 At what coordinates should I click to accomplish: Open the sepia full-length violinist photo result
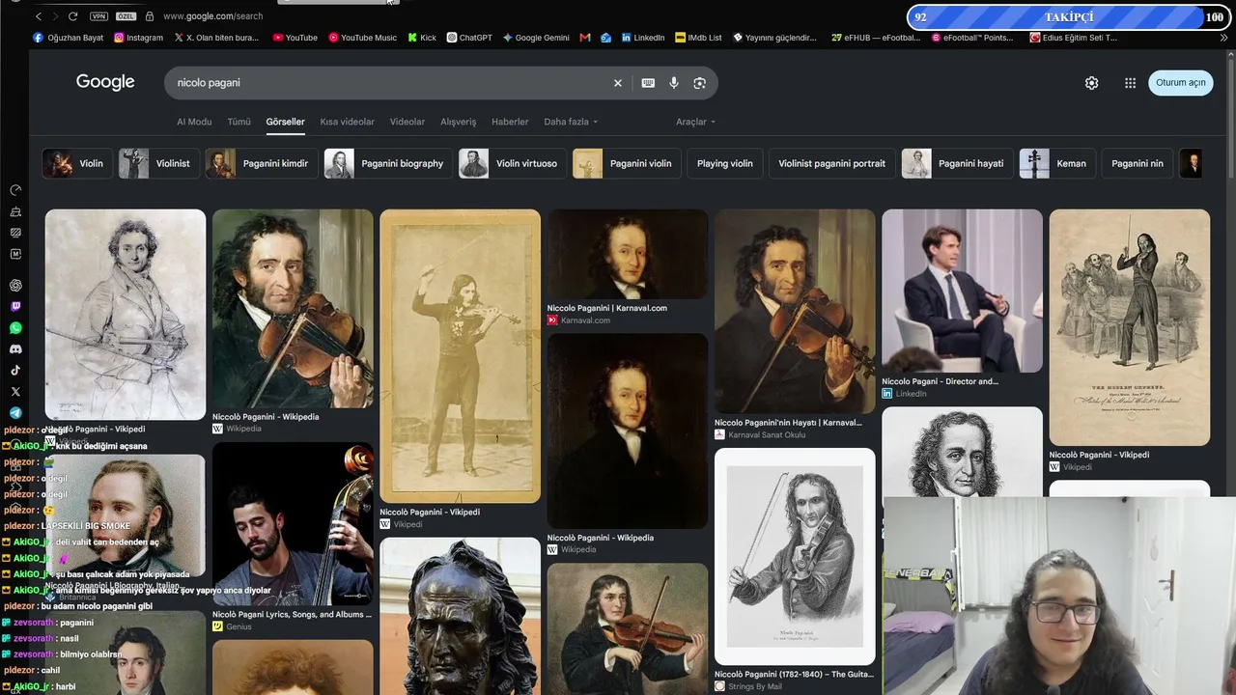461,356
